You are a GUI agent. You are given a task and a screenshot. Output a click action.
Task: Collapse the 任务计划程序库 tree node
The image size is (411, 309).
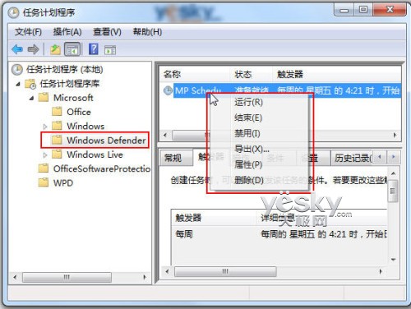click(x=18, y=84)
